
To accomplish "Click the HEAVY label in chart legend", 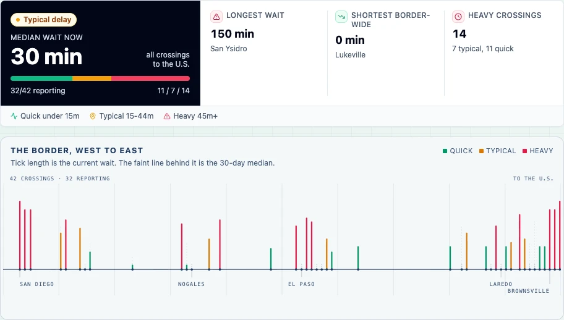I will pos(541,151).
